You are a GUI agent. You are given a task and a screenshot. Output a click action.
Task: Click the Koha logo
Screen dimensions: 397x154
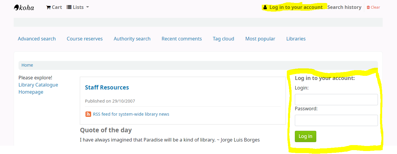click(x=24, y=7)
